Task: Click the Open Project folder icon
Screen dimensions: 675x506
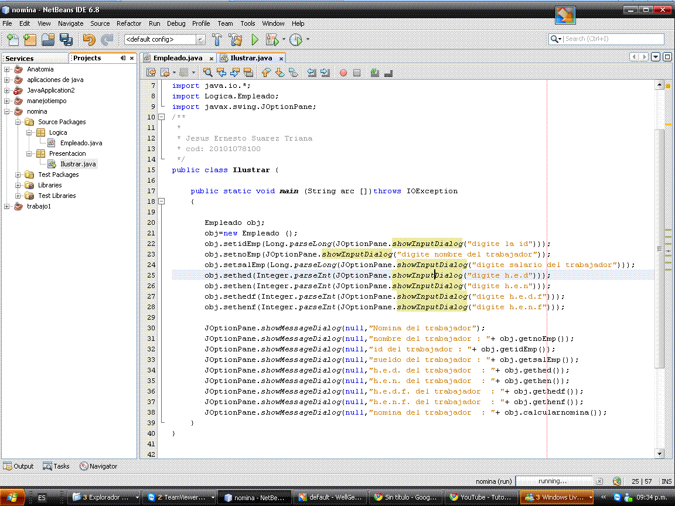Action: pos(48,40)
